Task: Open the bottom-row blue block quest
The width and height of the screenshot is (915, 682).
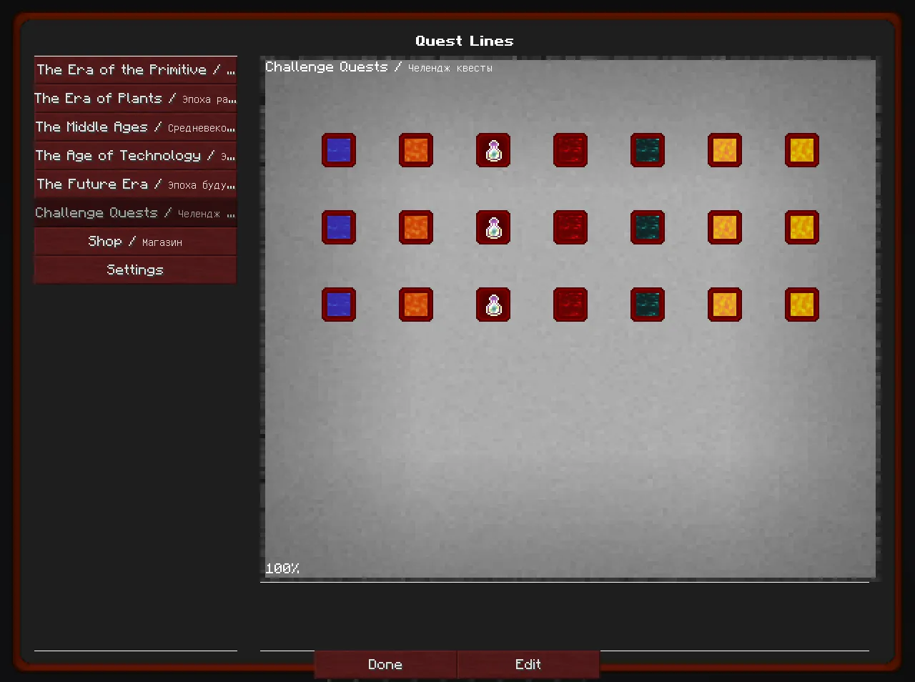Action: click(x=339, y=305)
